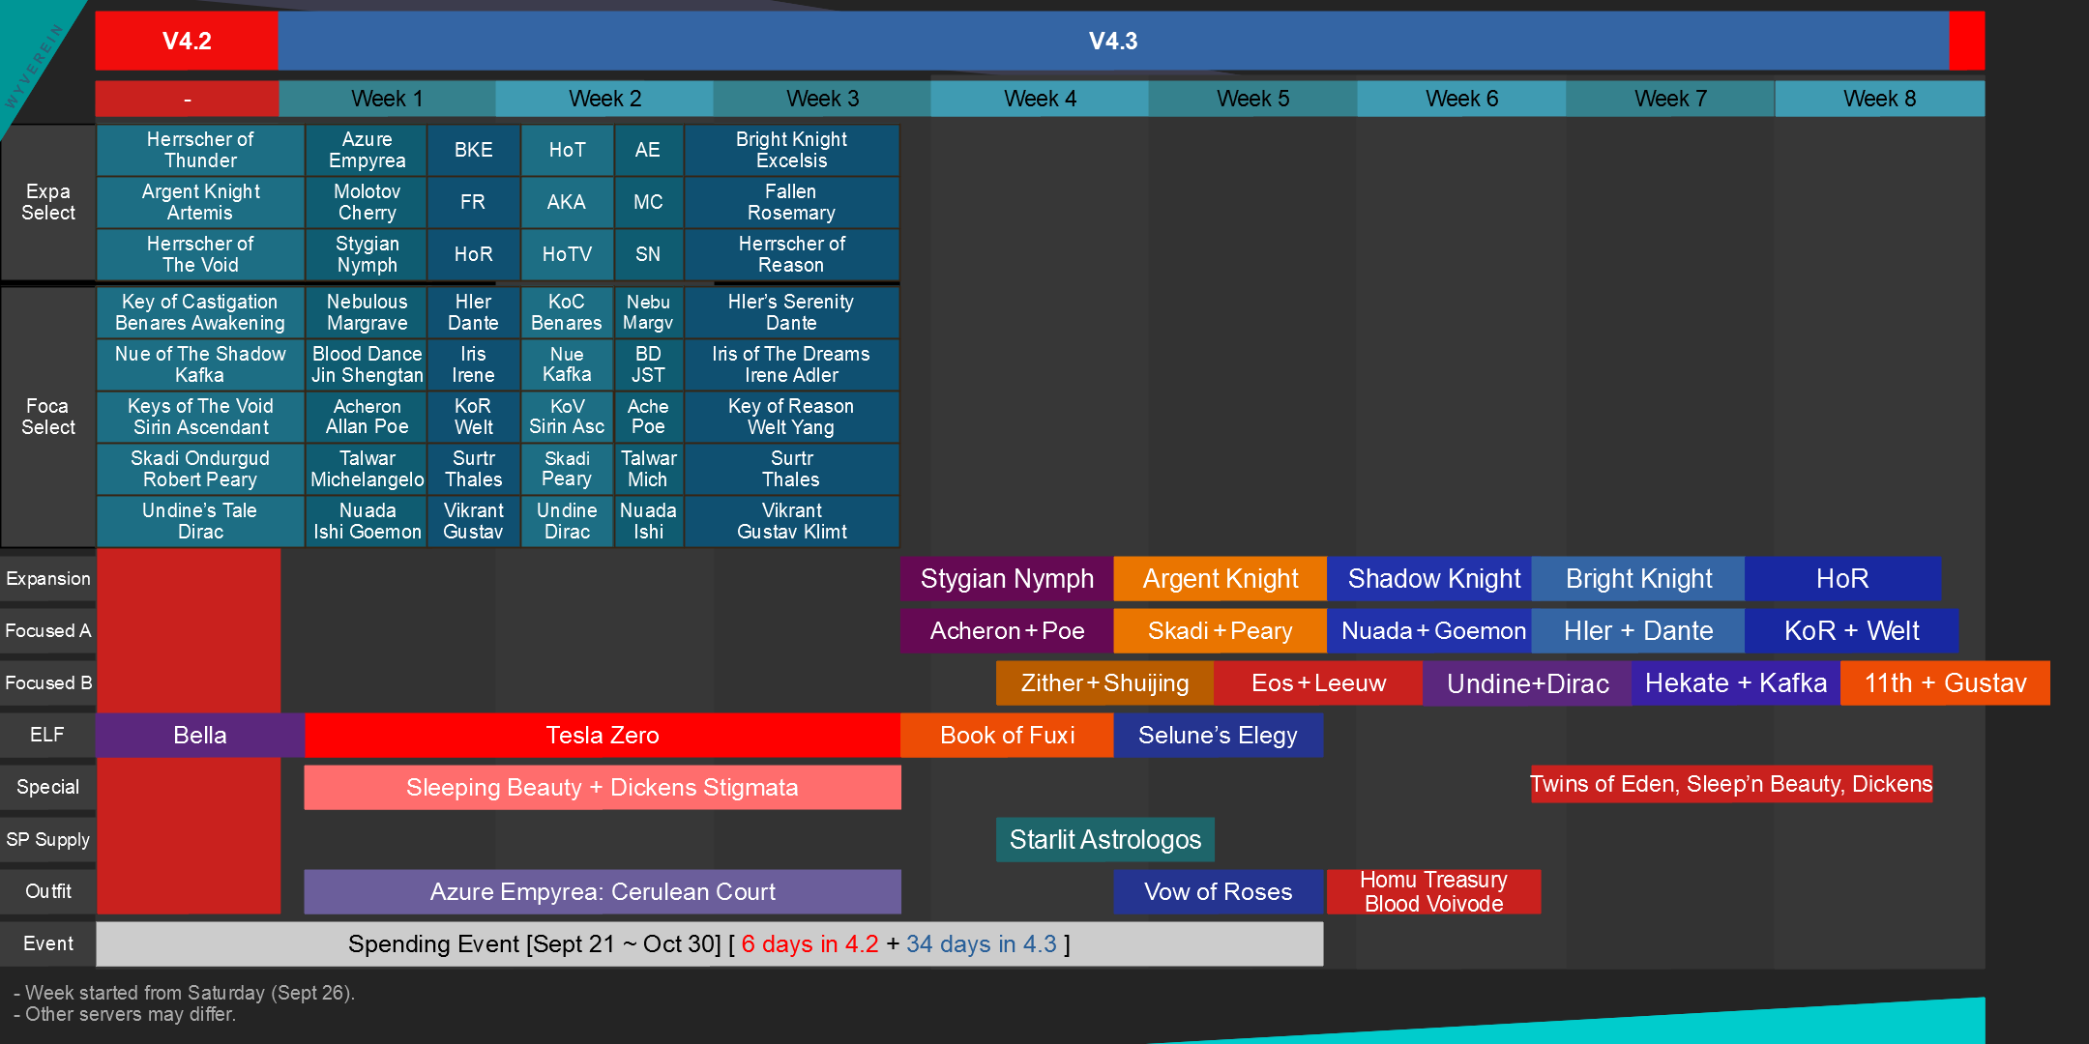Select the Week 2 column header
Viewport: 2089px width, 1044px height.
tap(604, 99)
